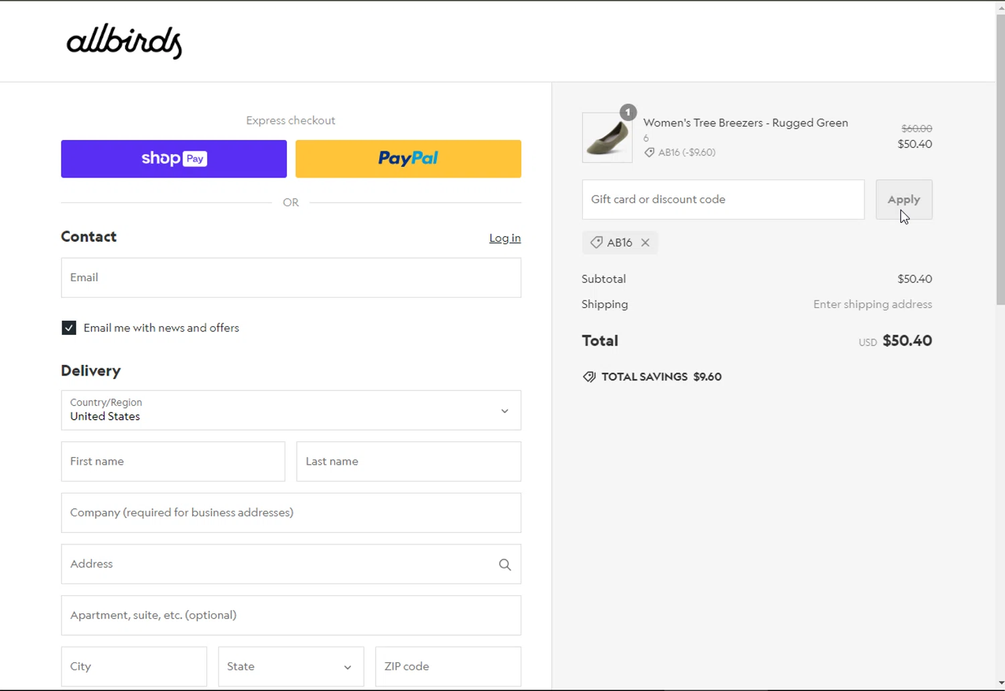Remove the AB16 discount code
This screenshot has height=691, width=1005.
pyautogui.click(x=645, y=242)
